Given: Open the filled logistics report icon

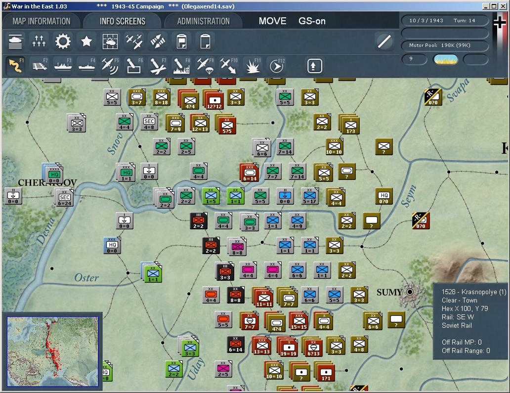Looking at the screenshot, I should 181,42.
